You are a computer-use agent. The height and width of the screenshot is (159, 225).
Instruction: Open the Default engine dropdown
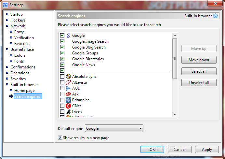(x=114, y=128)
